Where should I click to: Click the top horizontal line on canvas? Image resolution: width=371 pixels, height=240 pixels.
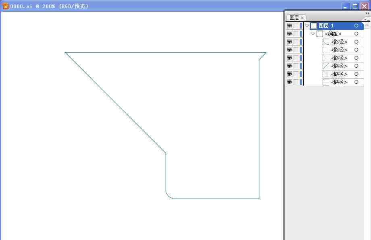coord(166,52)
